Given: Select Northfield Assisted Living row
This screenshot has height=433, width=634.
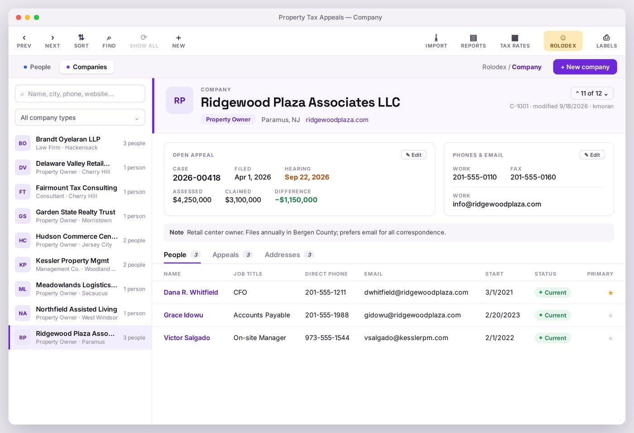Looking at the screenshot, I should point(80,313).
